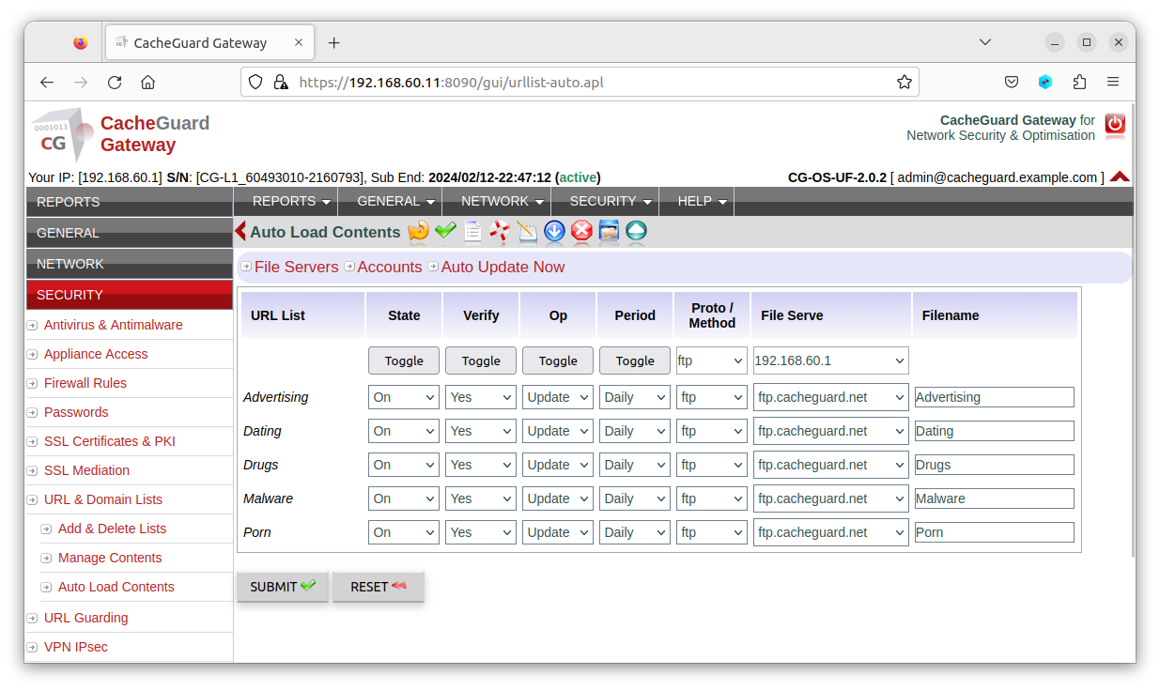Screen dimensions: 1160x690
Task: Click the Auto Update Now link
Action: click(x=503, y=267)
